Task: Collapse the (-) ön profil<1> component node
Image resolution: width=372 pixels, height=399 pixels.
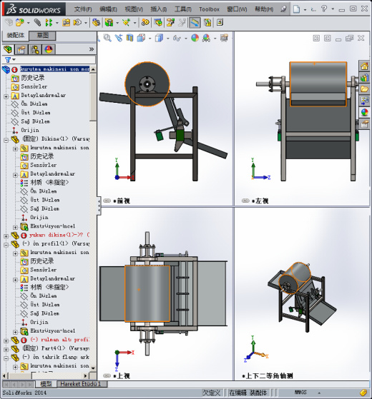Action: [x=6, y=245]
